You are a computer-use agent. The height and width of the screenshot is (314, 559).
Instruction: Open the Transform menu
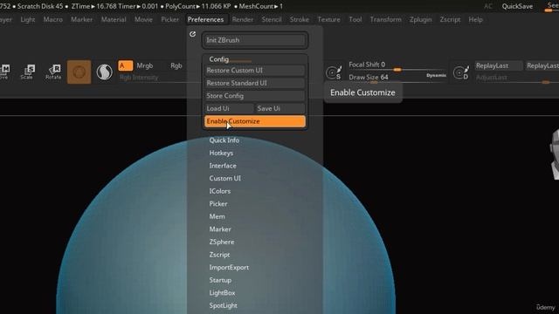pyautogui.click(x=386, y=19)
